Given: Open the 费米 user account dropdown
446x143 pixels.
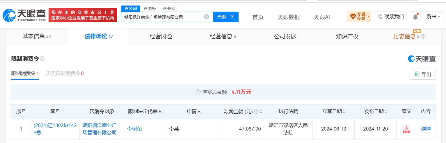Looking at the screenshot, I should click(433, 17).
